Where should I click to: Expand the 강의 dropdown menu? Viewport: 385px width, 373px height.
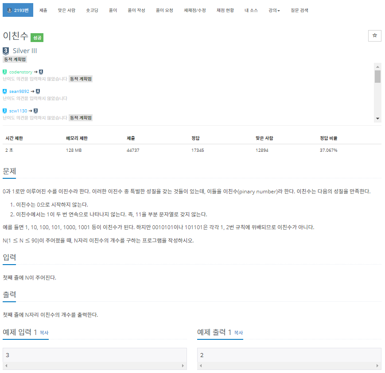pos(274,10)
